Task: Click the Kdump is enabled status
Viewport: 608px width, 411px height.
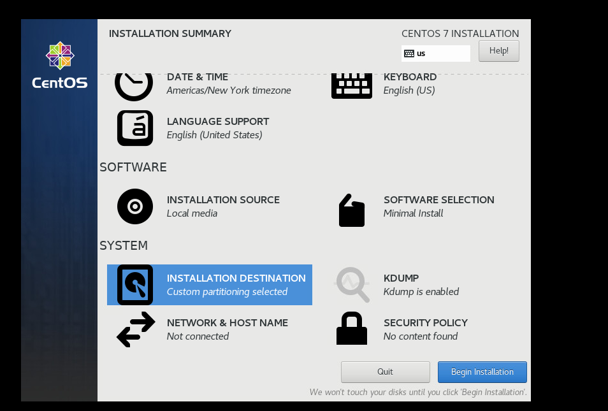Action: pyautogui.click(x=421, y=292)
